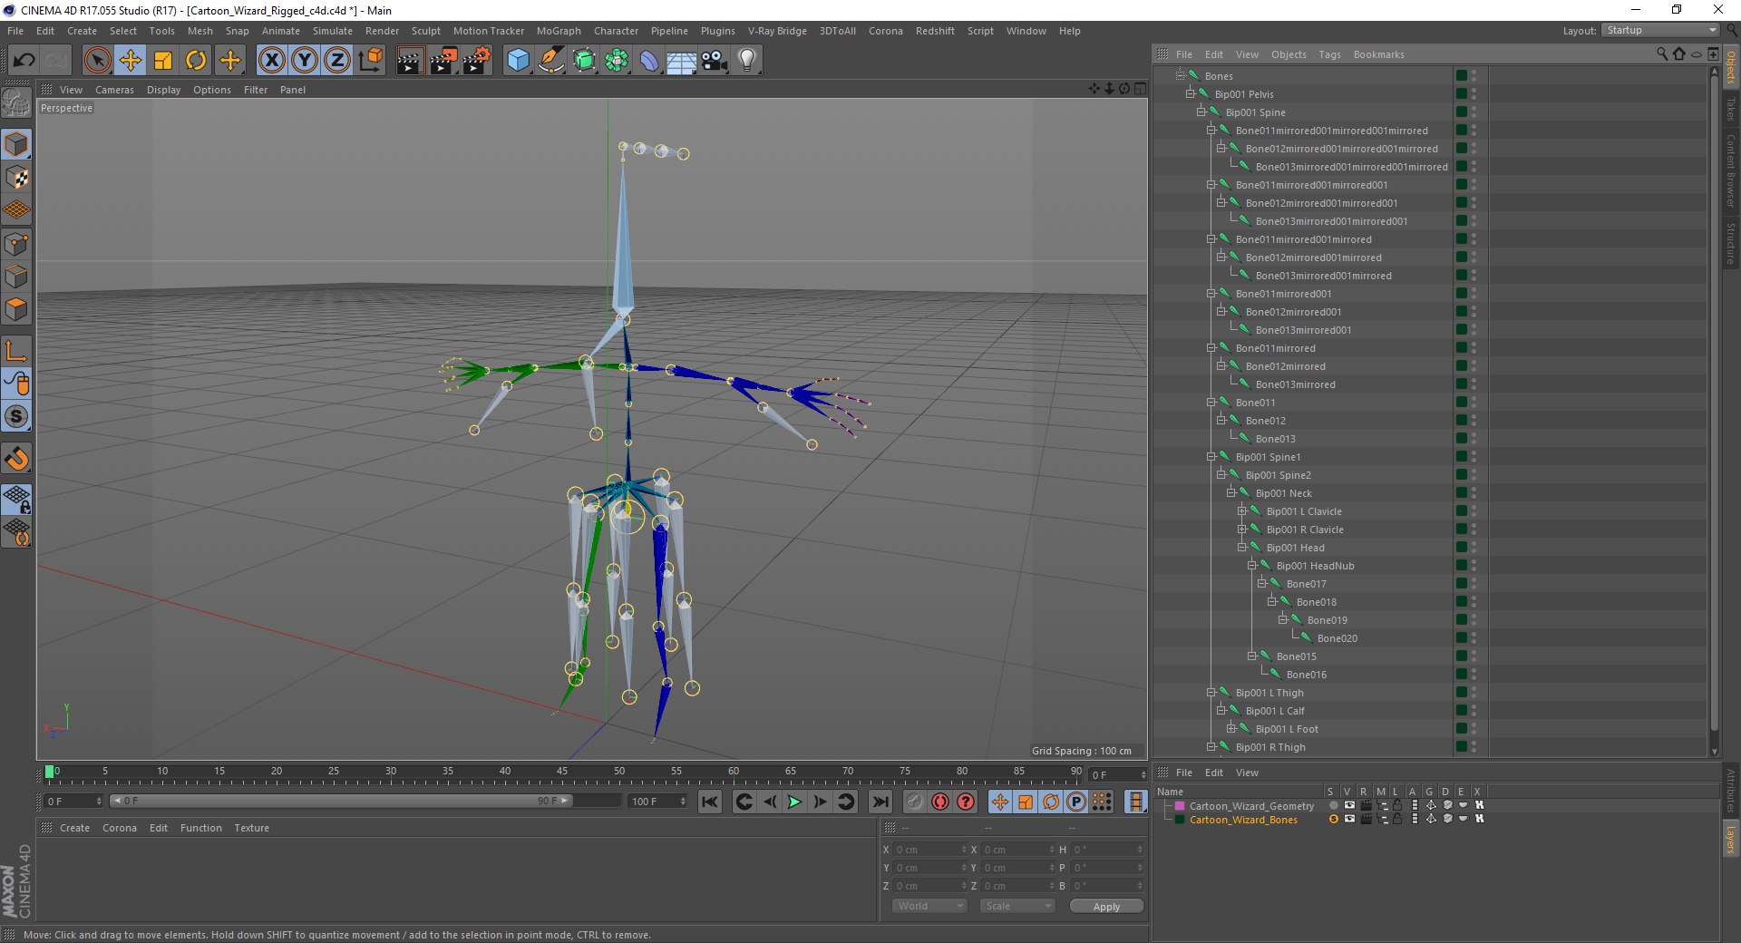Viewport: 1741px width, 943px height.
Task: Switch to Texture mode in left palette
Action: pos(16,178)
